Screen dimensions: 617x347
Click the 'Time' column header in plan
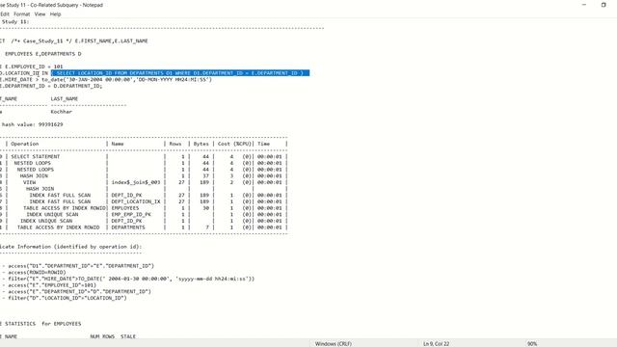tap(263, 144)
